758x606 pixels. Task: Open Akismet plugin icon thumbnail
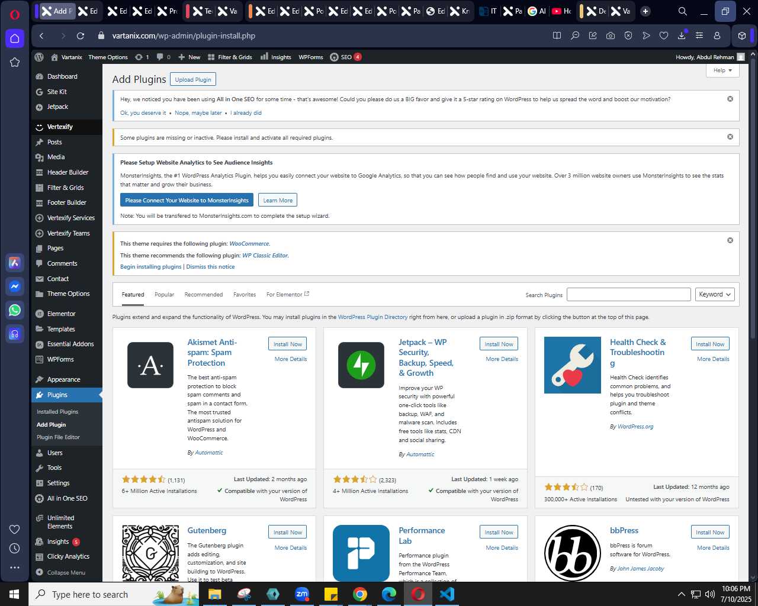coord(150,365)
